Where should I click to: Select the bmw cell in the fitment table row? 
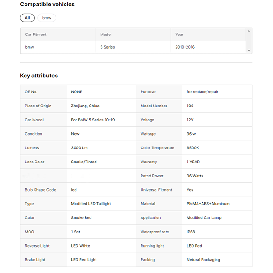[30, 47]
